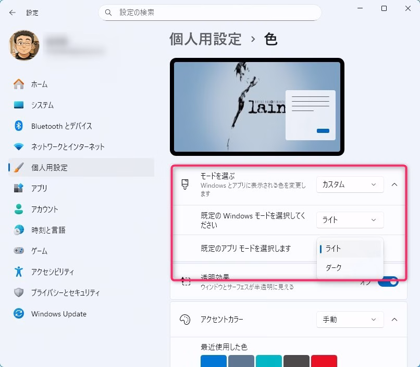Click the Bluetooth とデバイス icon
The width and height of the screenshot is (420, 367).
click(19, 126)
